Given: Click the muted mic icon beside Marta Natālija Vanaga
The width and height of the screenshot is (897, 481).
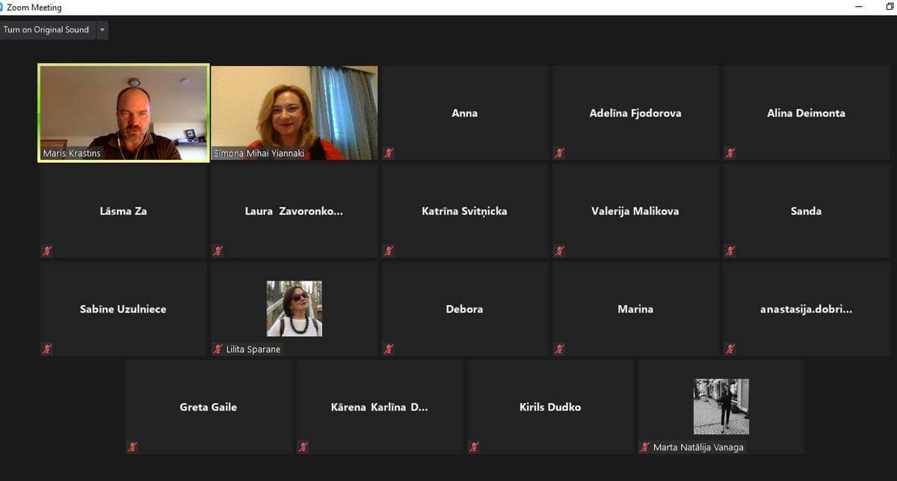Looking at the screenshot, I should coord(645,447).
